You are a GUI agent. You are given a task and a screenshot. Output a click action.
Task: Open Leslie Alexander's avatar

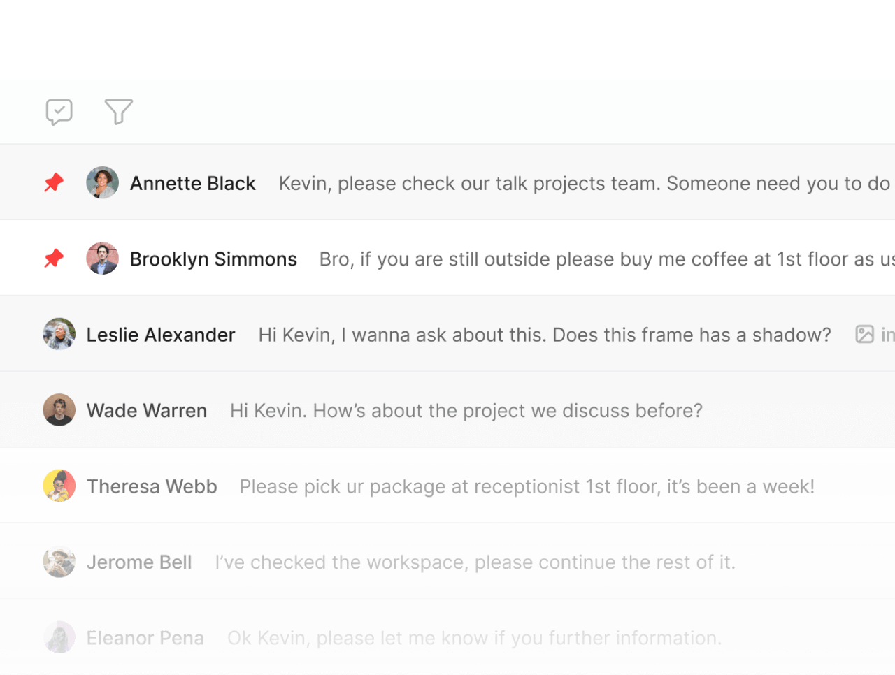pos(59,335)
